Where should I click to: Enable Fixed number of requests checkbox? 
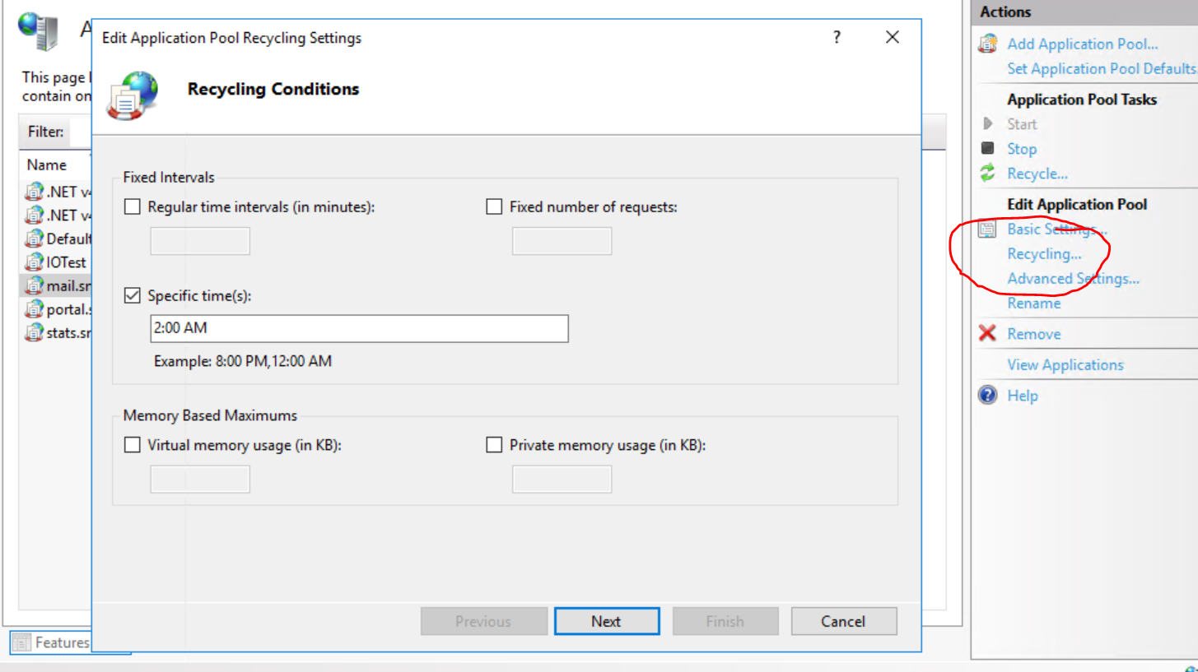(494, 207)
